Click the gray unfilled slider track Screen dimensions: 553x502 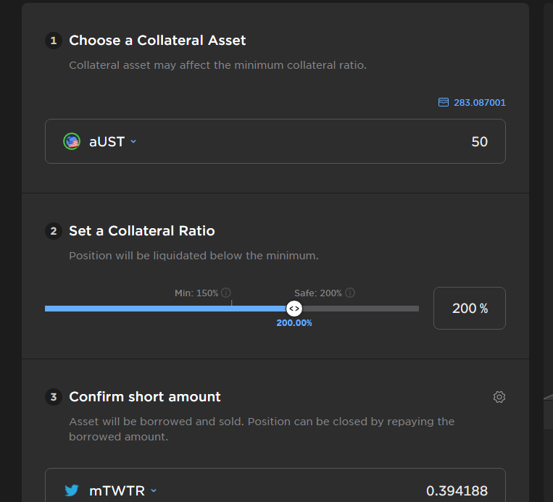coord(360,309)
